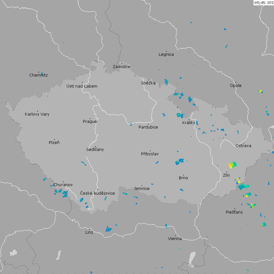This screenshot has width=274, height=274.
Task: Click the 09:45 UTC timestamp label
Action: [x=264, y=3]
